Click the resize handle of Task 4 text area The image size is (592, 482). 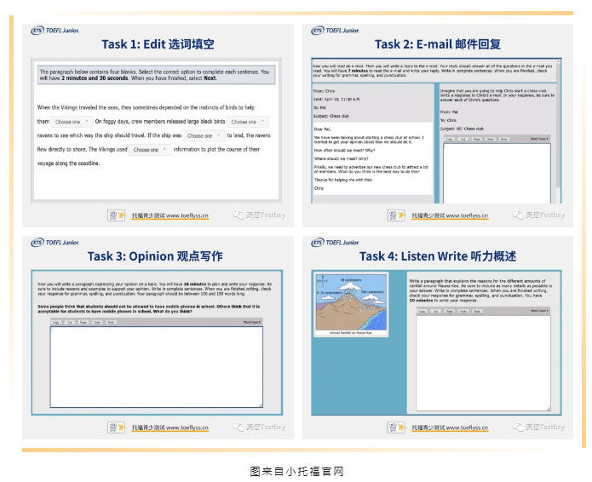click(x=549, y=408)
